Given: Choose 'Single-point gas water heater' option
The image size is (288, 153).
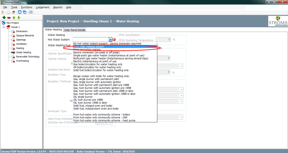Looking at the screenshot, I should 115,55.
